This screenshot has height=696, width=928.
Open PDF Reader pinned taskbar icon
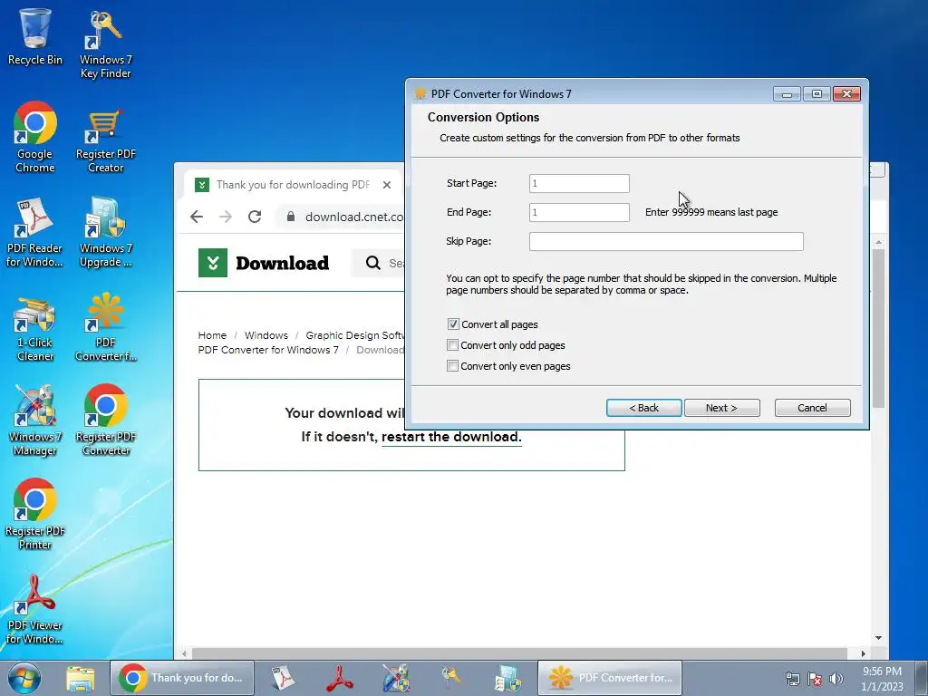tap(284, 678)
